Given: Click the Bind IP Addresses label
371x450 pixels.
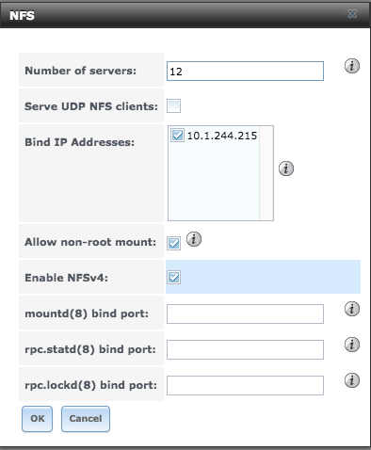Looking at the screenshot, I should pos(79,142).
